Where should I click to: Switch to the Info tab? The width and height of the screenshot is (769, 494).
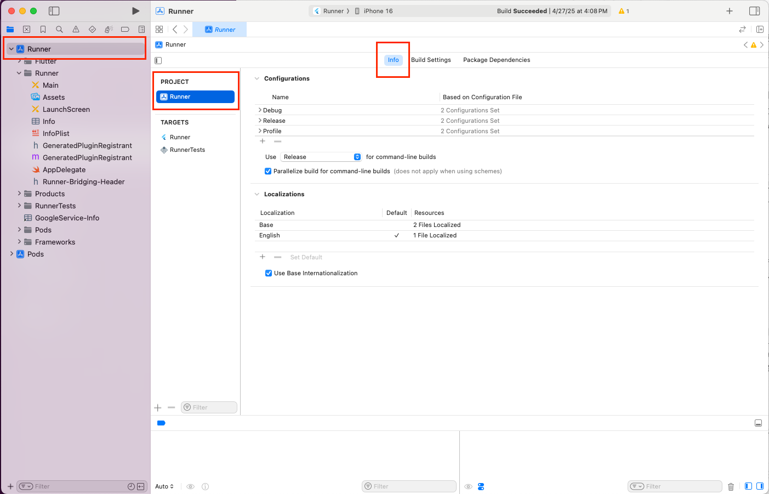click(x=394, y=60)
